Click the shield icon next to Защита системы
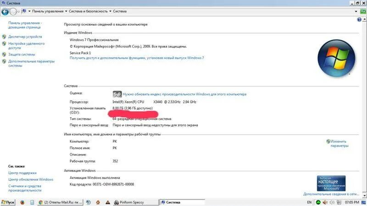 (4, 54)
